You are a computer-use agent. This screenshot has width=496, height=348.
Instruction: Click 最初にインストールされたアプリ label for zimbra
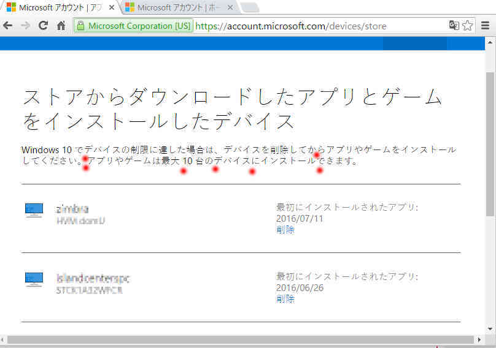(347, 207)
